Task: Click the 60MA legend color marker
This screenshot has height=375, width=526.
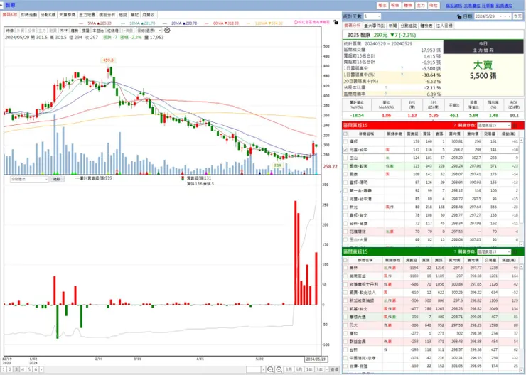Action: point(208,23)
